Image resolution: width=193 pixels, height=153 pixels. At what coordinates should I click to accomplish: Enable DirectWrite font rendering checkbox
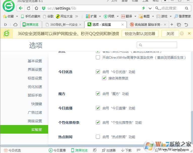pyautogui.click(x=98, y=57)
